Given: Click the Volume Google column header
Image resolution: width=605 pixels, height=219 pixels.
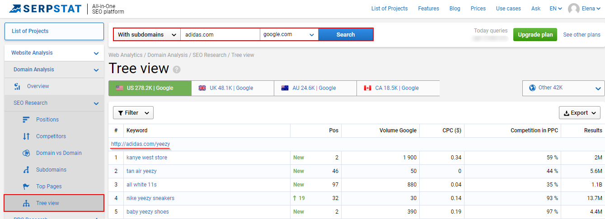Looking at the screenshot, I should (x=398, y=130).
